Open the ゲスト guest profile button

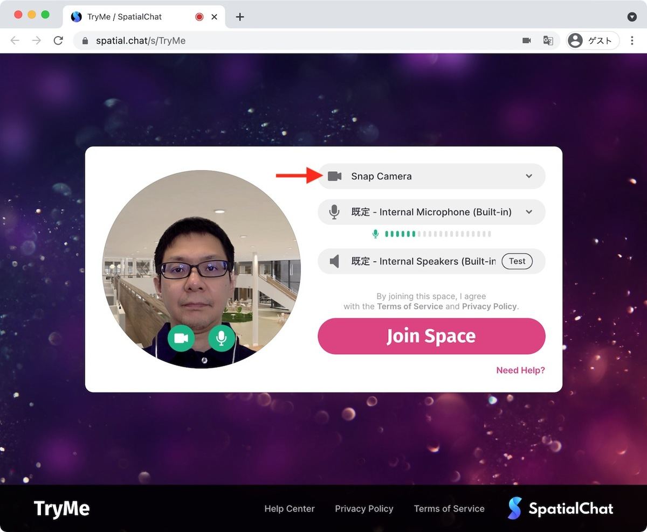click(592, 40)
